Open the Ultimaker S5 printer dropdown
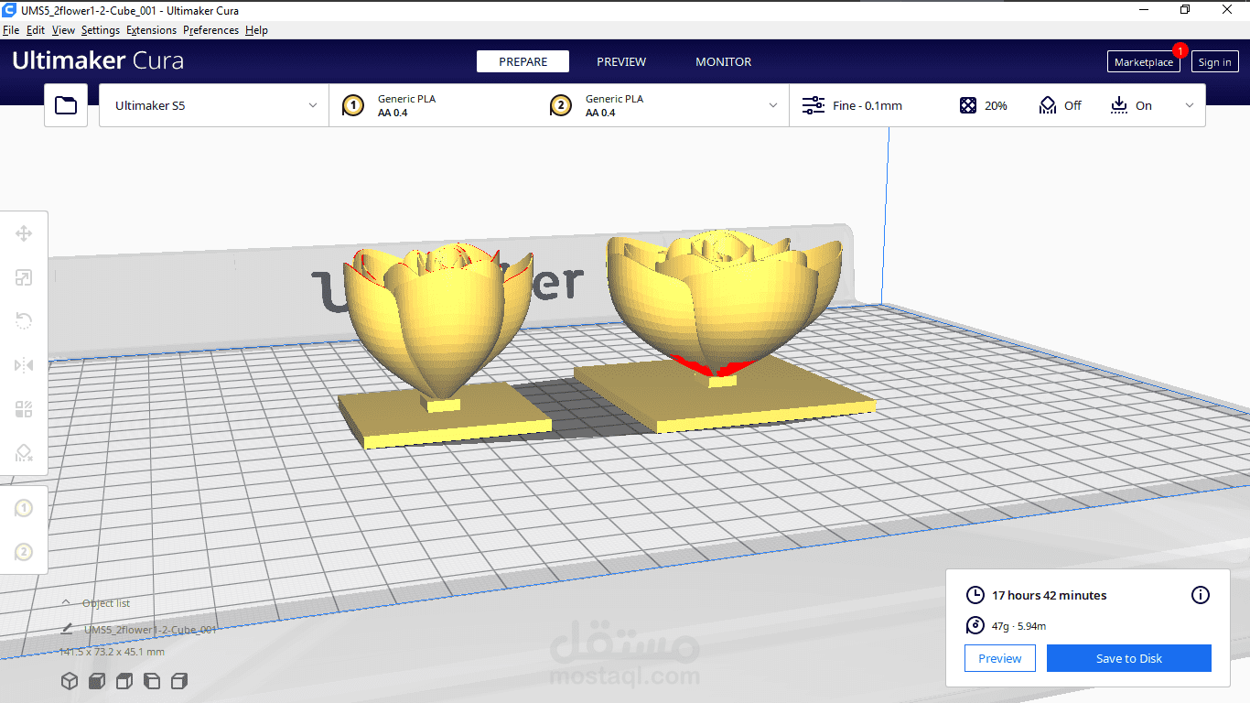 pos(214,105)
